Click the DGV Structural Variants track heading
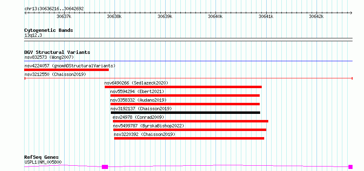The height and width of the screenshot is (171, 364). pos(57,52)
